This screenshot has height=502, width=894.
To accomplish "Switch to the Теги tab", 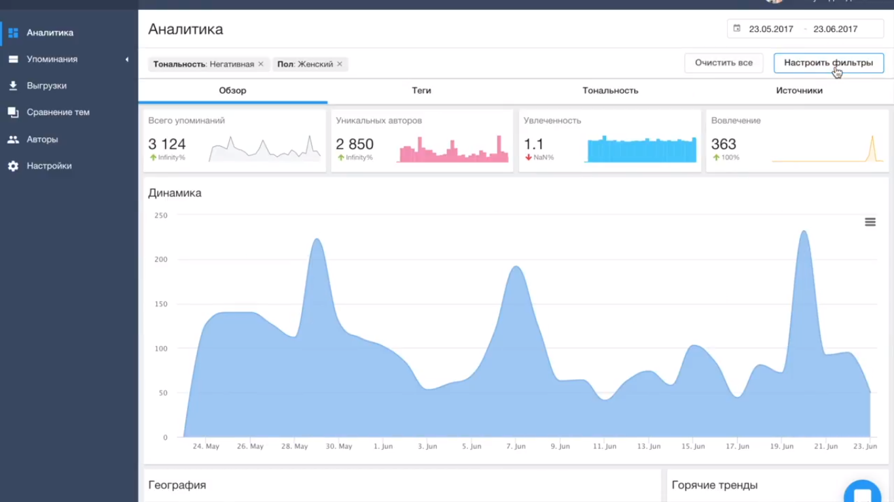I will pos(421,91).
